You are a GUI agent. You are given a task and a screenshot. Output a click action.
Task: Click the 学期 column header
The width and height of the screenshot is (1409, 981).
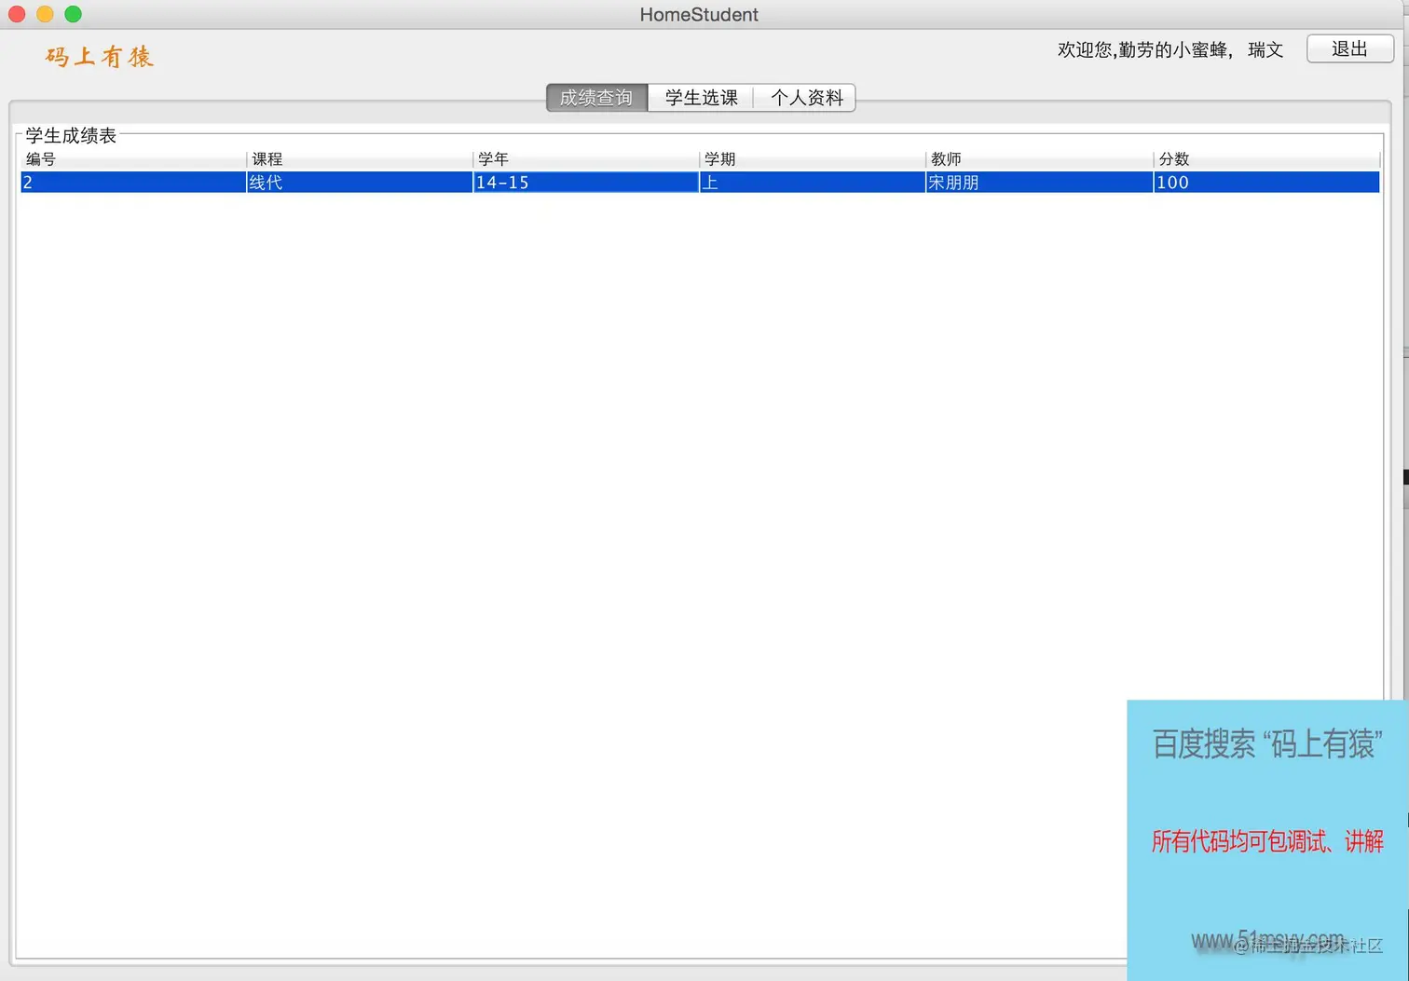point(813,159)
